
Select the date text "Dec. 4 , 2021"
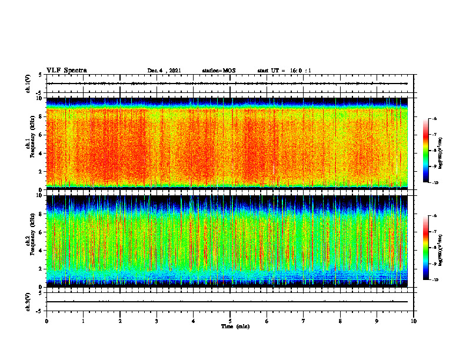tap(164, 71)
